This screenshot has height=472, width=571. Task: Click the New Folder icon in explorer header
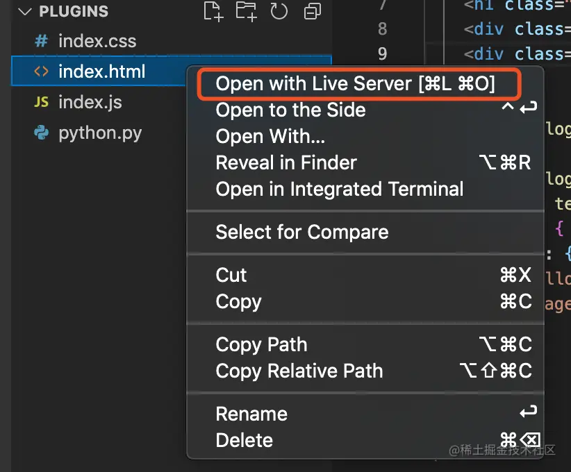[246, 11]
